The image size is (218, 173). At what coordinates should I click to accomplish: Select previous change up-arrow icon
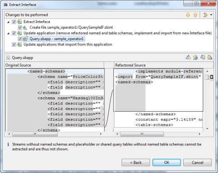(x=195, y=15)
